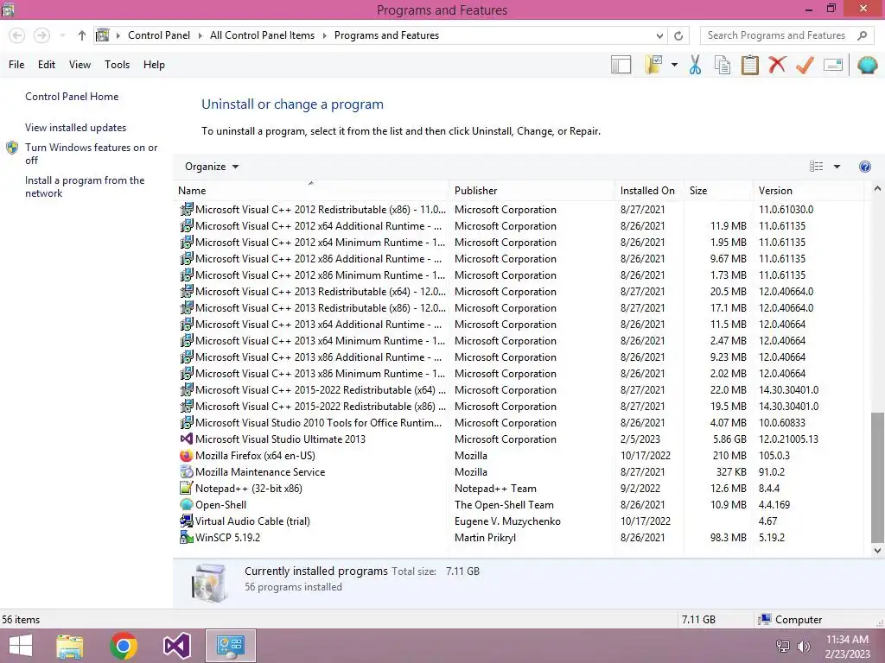Click the orange checkmark Properties icon

point(805,65)
